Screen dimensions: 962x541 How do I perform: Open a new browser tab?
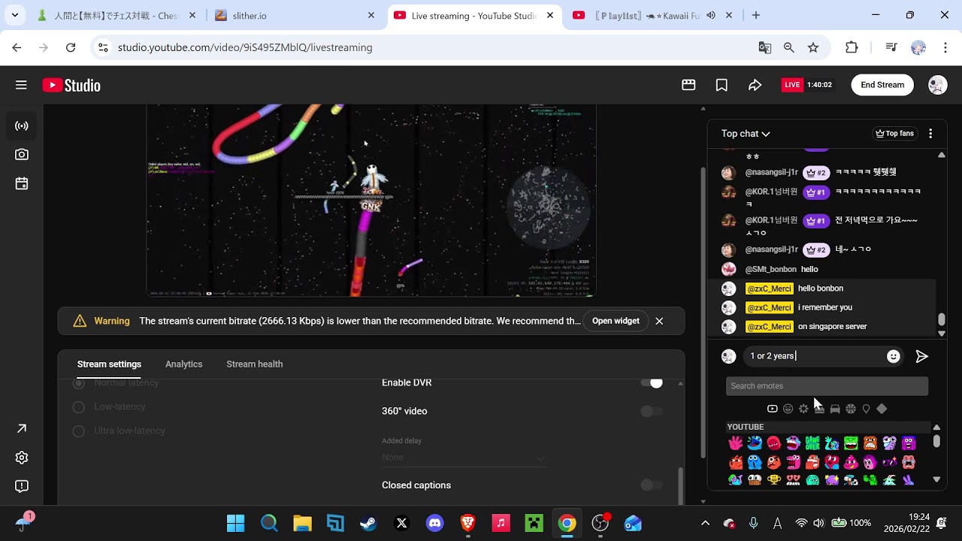(755, 15)
